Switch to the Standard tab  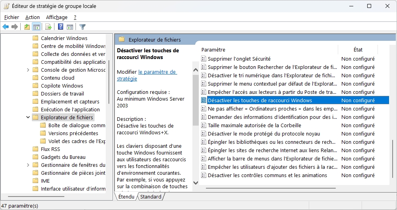151,197
